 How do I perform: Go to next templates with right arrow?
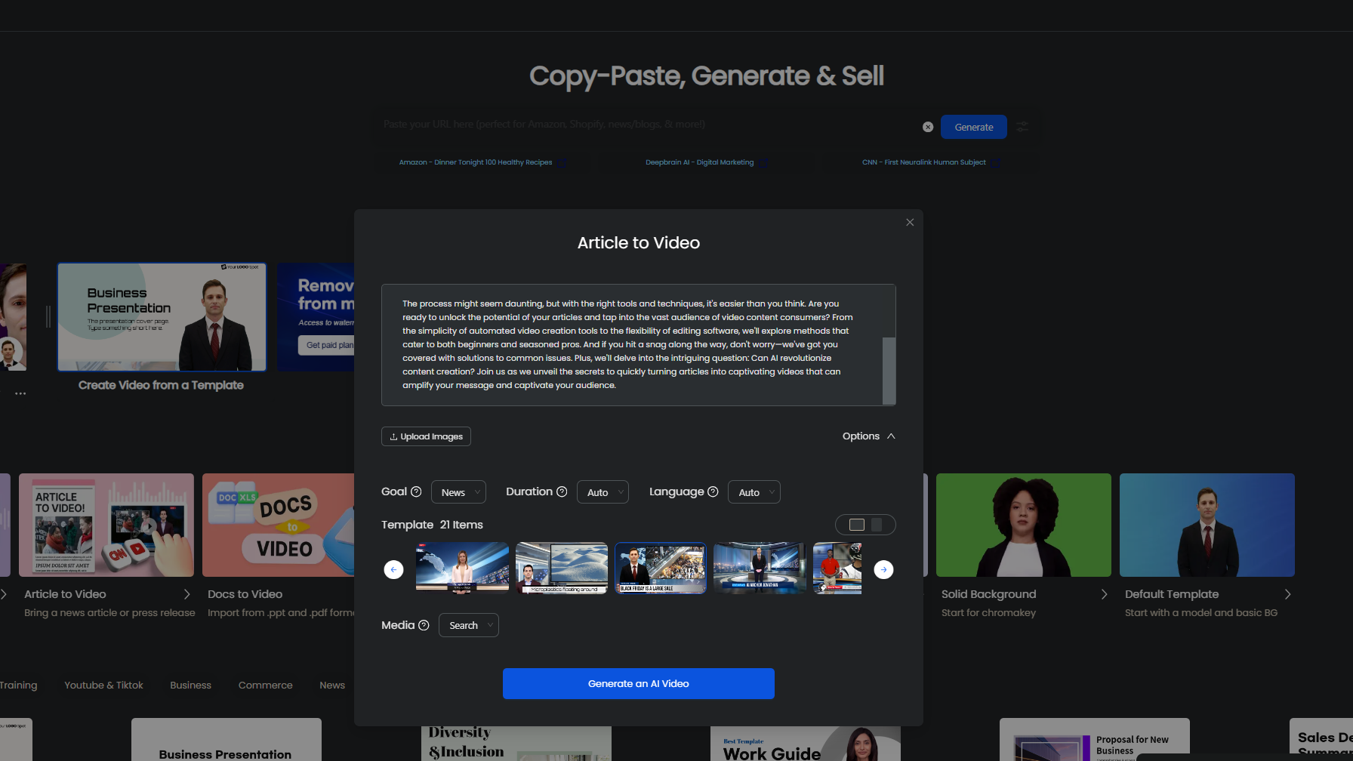tap(883, 569)
